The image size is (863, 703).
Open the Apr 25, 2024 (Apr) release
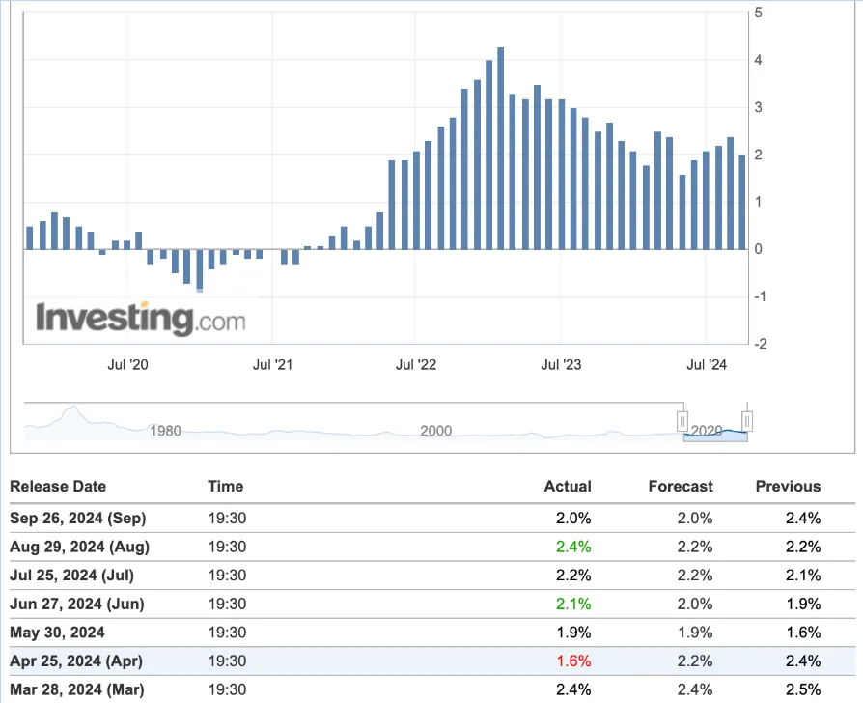point(76,661)
